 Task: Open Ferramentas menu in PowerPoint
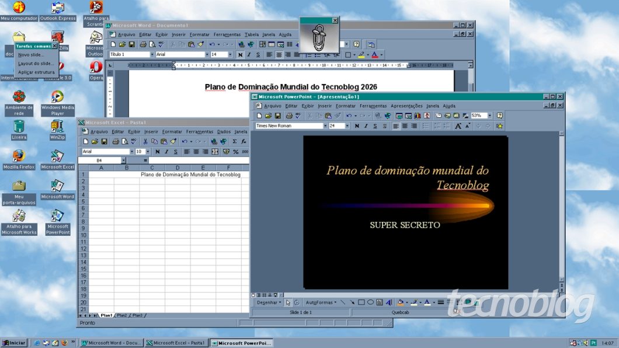tap(373, 106)
